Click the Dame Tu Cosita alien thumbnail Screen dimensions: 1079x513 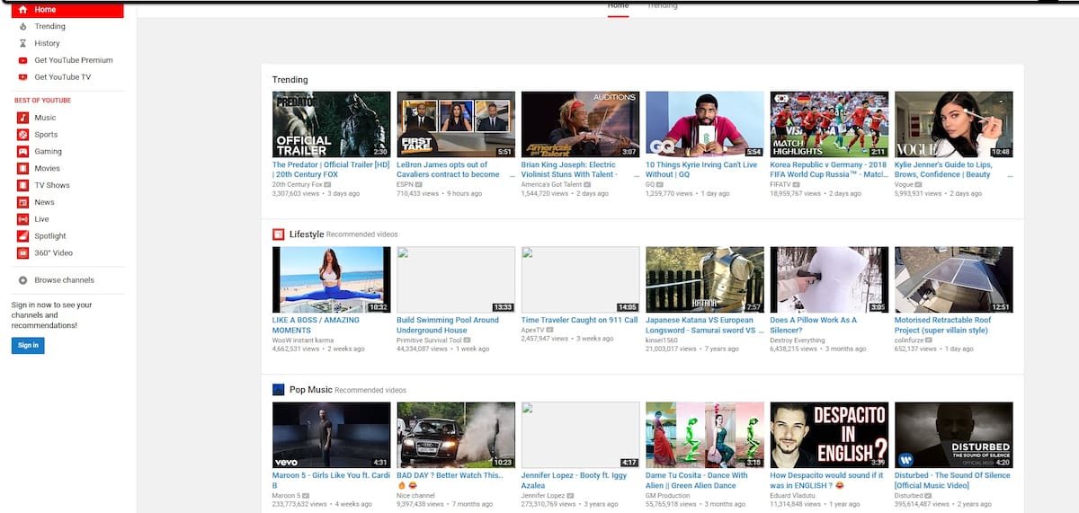coord(705,435)
